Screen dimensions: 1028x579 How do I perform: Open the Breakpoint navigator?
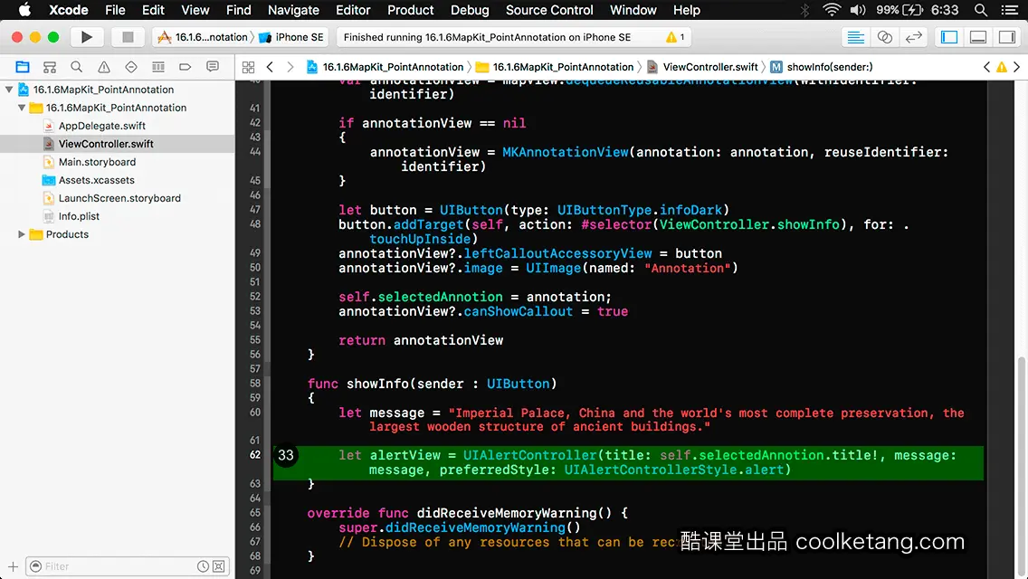coord(185,67)
